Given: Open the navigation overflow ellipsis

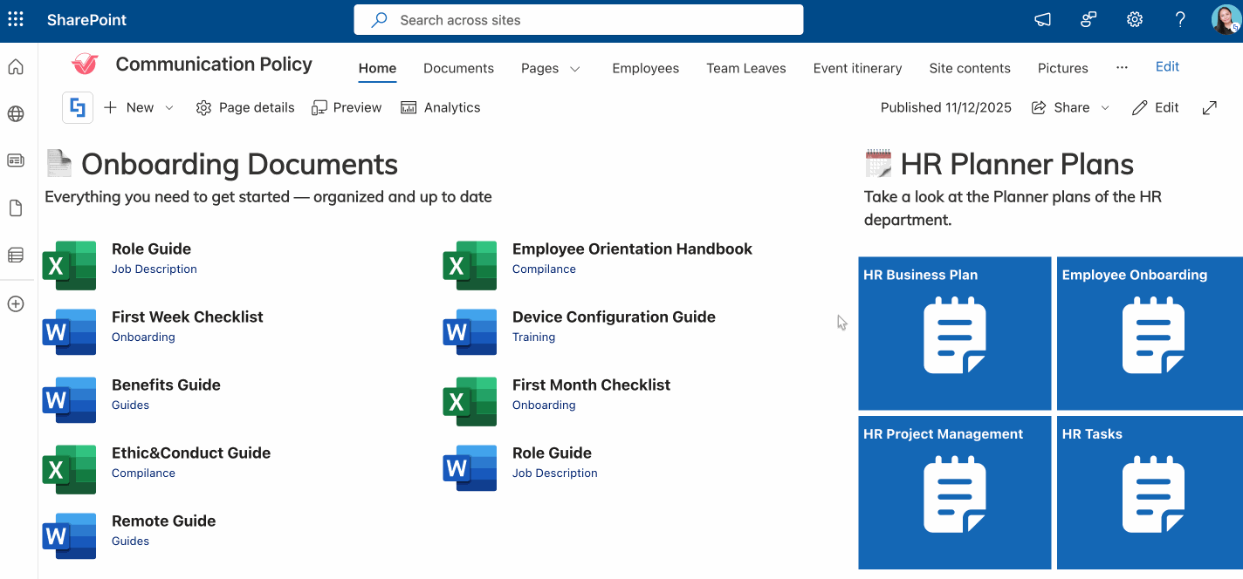Looking at the screenshot, I should coord(1122,67).
